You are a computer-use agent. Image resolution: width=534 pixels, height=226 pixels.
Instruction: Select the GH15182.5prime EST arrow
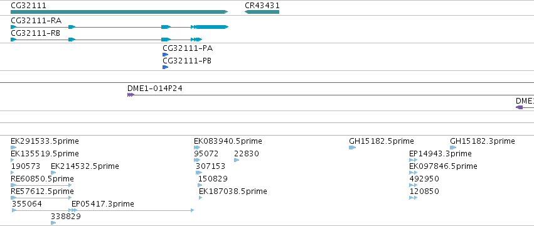coord(353,148)
